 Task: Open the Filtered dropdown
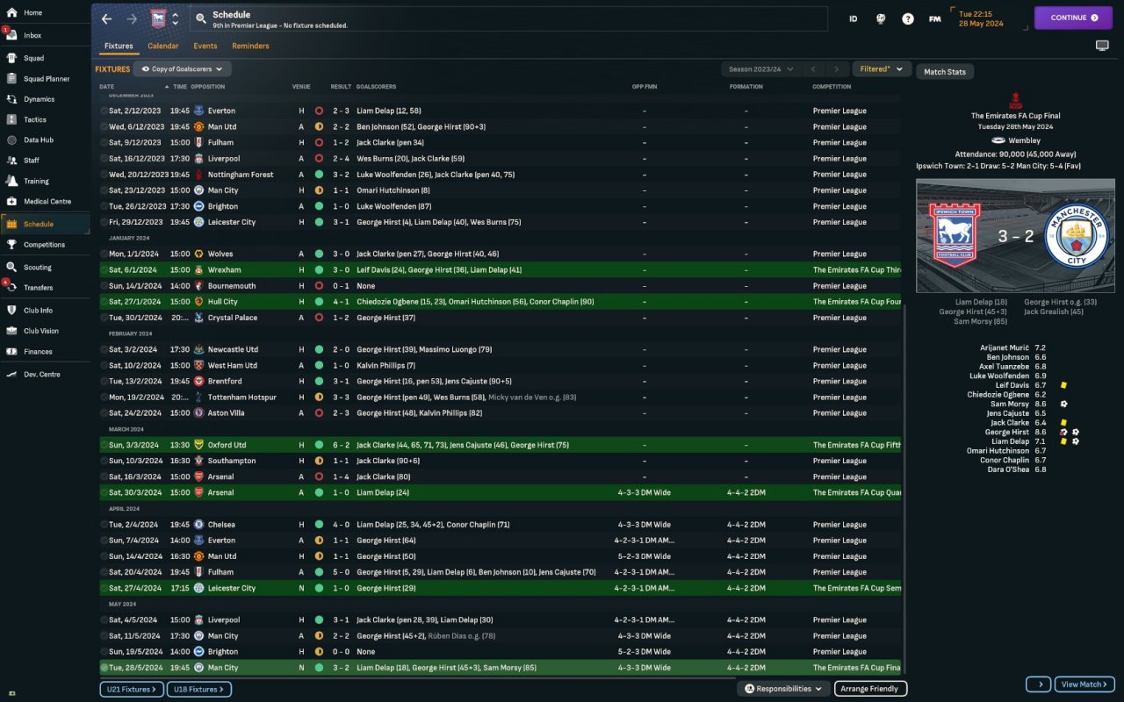click(x=882, y=69)
